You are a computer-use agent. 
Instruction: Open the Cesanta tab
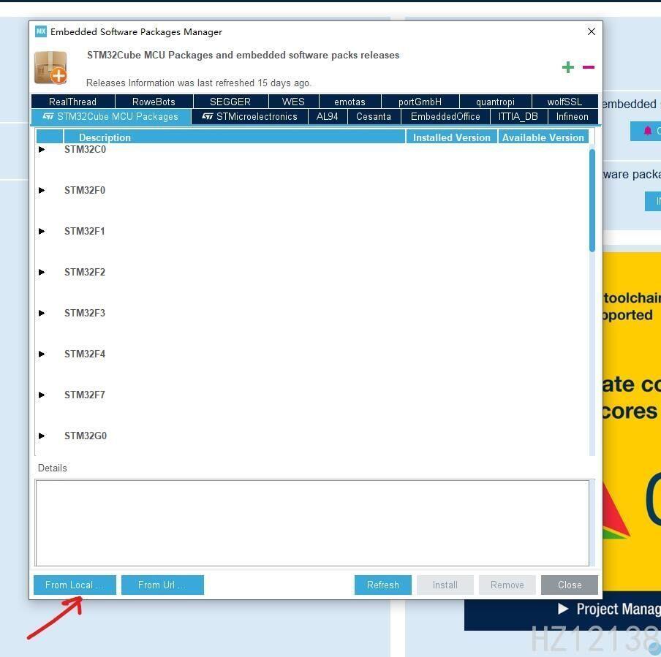(x=374, y=116)
